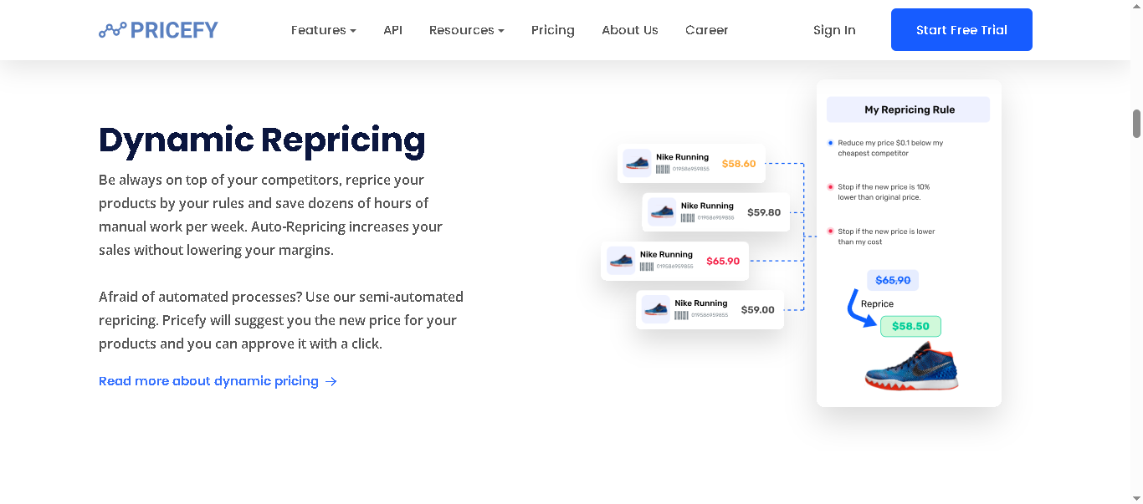Open the Career page
The height and width of the screenshot is (504, 1143).
click(x=706, y=30)
